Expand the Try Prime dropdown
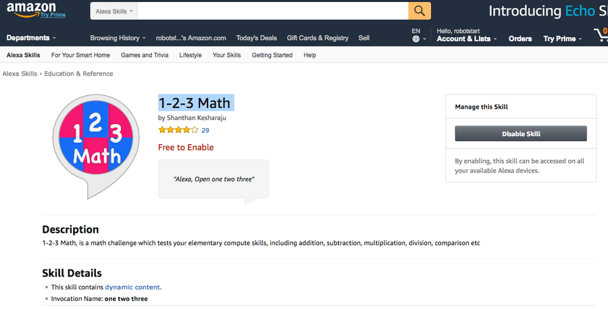This screenshot has height=309, width=608. [x=563, y=39]
